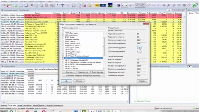Select the open-hand pan tool in toolbar

pyautogui.click(x=143, y=5)
